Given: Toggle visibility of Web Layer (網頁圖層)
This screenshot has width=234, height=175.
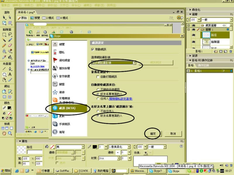Looking at the screenshot, I should [x=193, y=25].
